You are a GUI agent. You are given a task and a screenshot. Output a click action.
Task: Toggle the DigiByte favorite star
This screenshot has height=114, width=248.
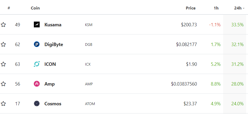point(3,44)
